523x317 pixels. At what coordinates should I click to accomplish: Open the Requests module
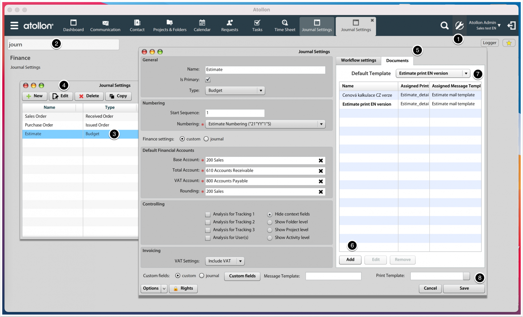229,26
